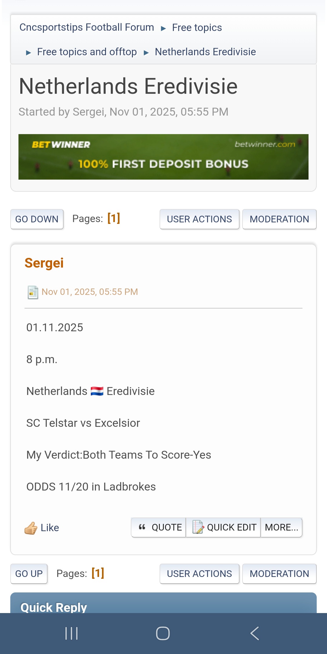Open the bottom USER ACTIONS dropdown
The image size is (327, 654).
coord(199,574)
